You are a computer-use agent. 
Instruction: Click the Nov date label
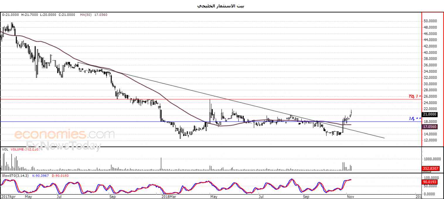pos(351,196)
